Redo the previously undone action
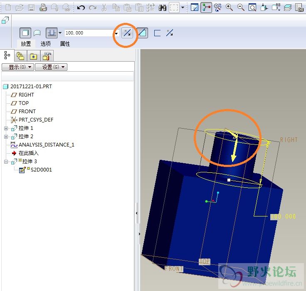The width and height of the screenshot is (306, 291). point(93,8)
